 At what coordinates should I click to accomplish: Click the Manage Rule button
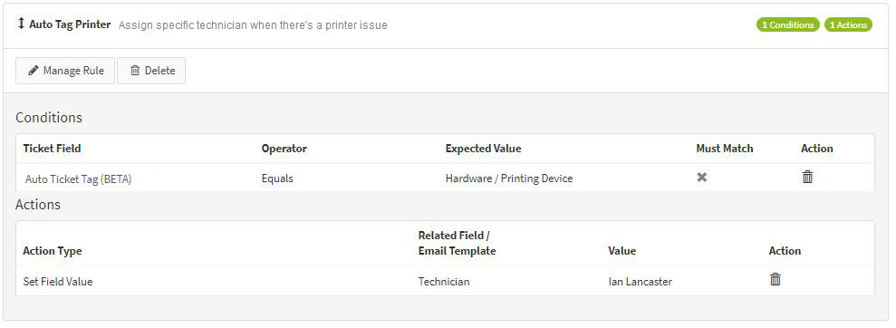65,71
